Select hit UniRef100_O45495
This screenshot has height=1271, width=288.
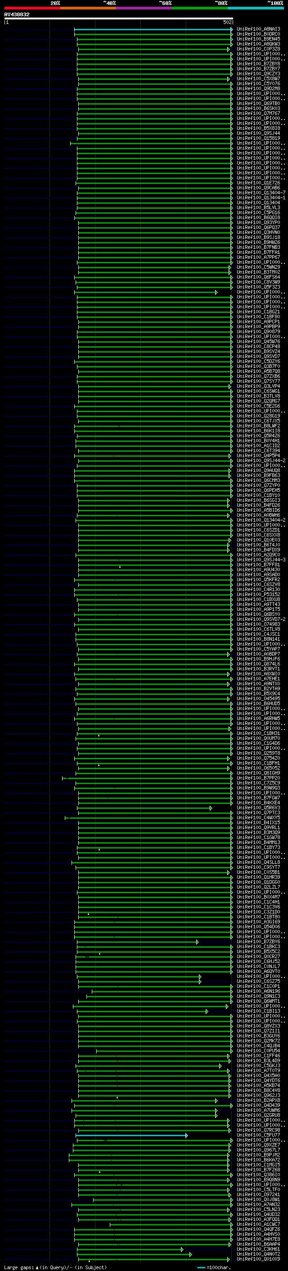pyautogui.click(x=258, y=699)
